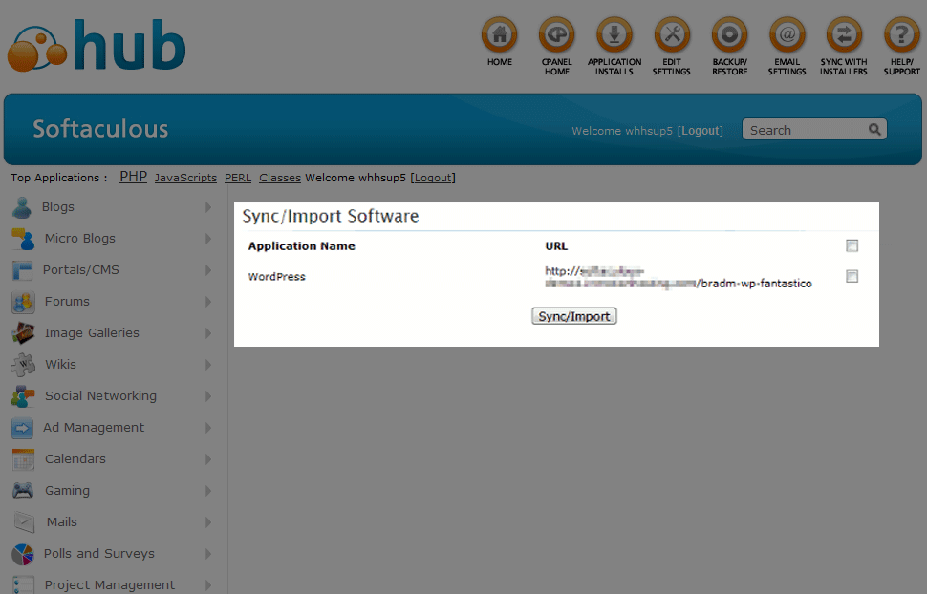Screen dimensions: 927x594
Task: Select the PHP top applications tab
Action: point(133,177)
